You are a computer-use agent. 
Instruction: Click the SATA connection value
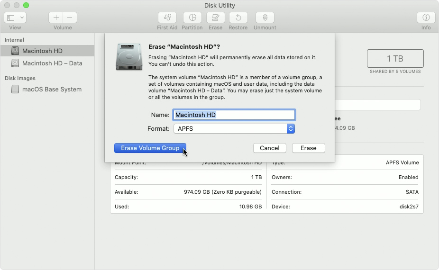[412, 192]
